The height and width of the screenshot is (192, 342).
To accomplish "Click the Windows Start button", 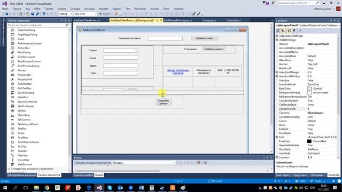I will (x=5, y=188).
